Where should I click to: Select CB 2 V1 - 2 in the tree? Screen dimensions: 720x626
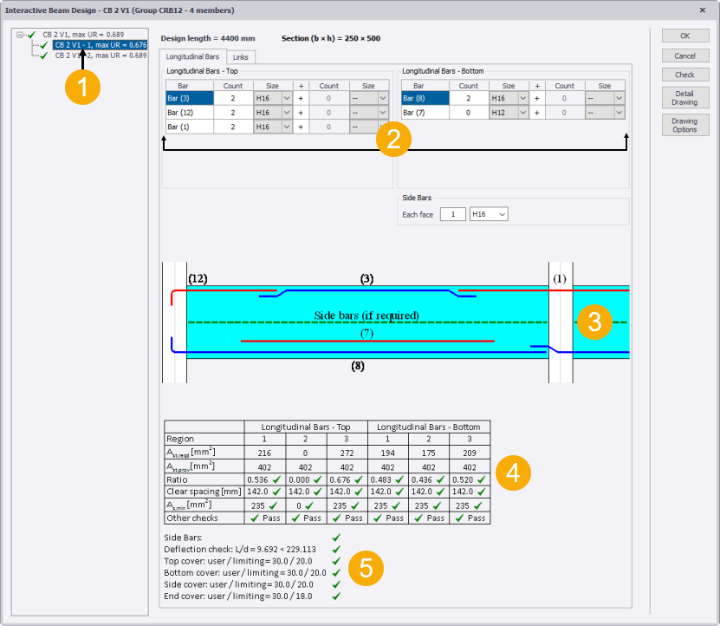[100, 55]
